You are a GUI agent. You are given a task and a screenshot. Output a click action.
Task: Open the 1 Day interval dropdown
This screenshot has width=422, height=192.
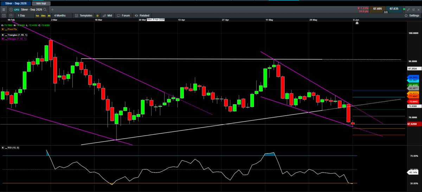(x=25, y=15)
